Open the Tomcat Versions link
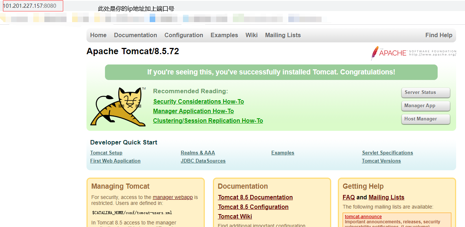The image size is (465, 227). pos(381,161)
